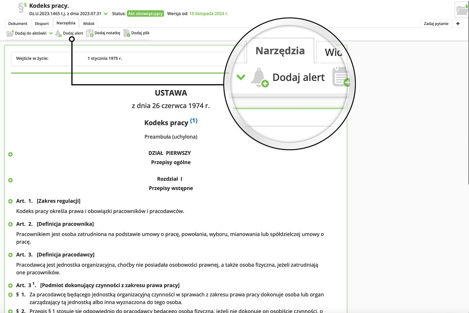Click the Zadaj pytanie button

[x=436, y=24]
